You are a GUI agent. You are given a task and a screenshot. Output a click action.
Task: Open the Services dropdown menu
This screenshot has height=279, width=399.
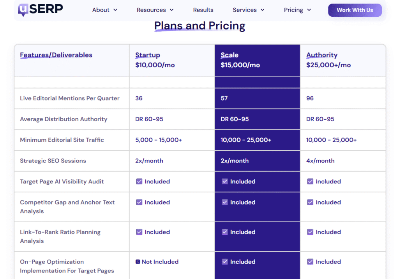pos(249,10)
